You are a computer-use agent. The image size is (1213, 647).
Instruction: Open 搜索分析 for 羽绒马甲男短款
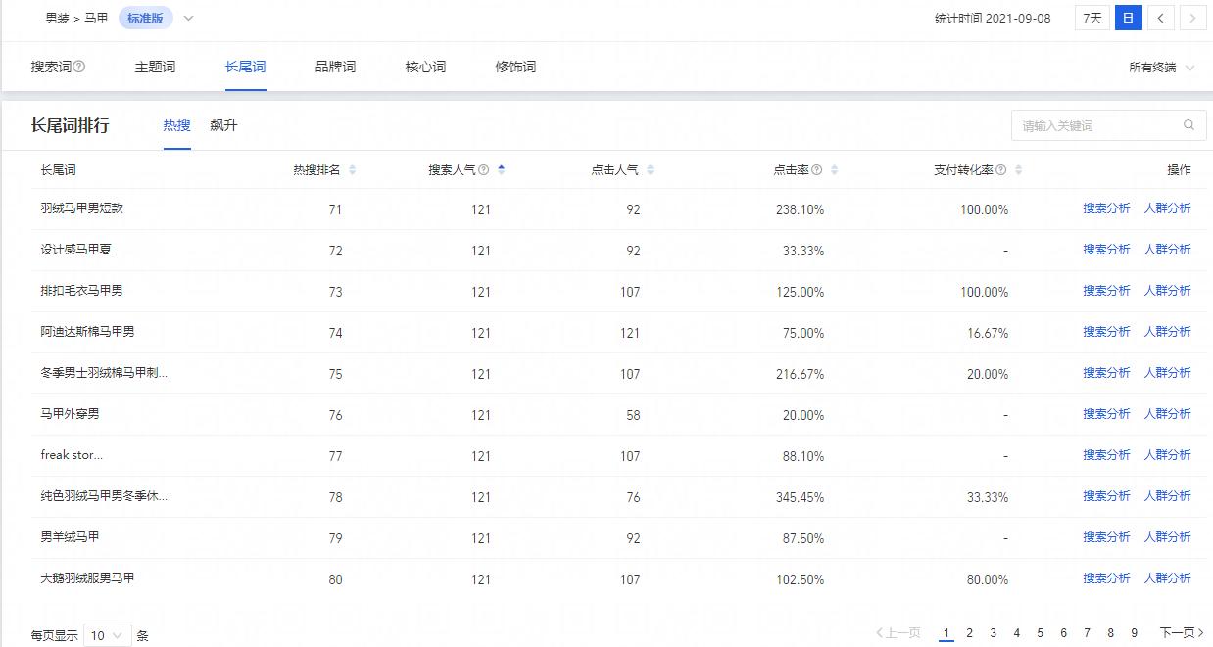point(1106,208)
